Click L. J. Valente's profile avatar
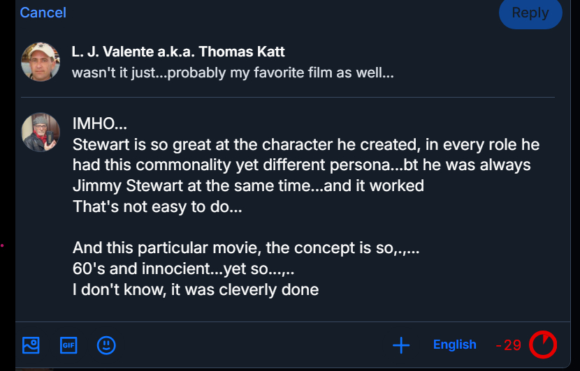Viewport: 580px width, 371px height. click(x=40, y=61)
